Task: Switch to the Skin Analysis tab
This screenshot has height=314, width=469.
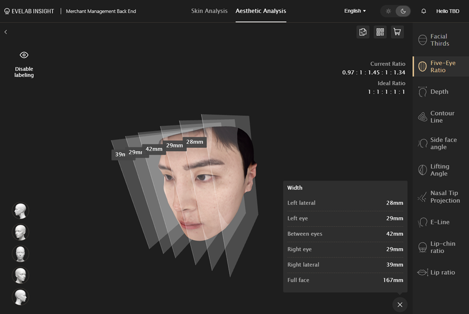Action: click(209, 11)
